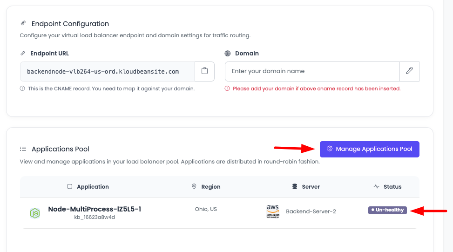The width and height of the screenshot is (453, 252).
Task: Click the pulse icon in Status header
Action: [376, 187]
